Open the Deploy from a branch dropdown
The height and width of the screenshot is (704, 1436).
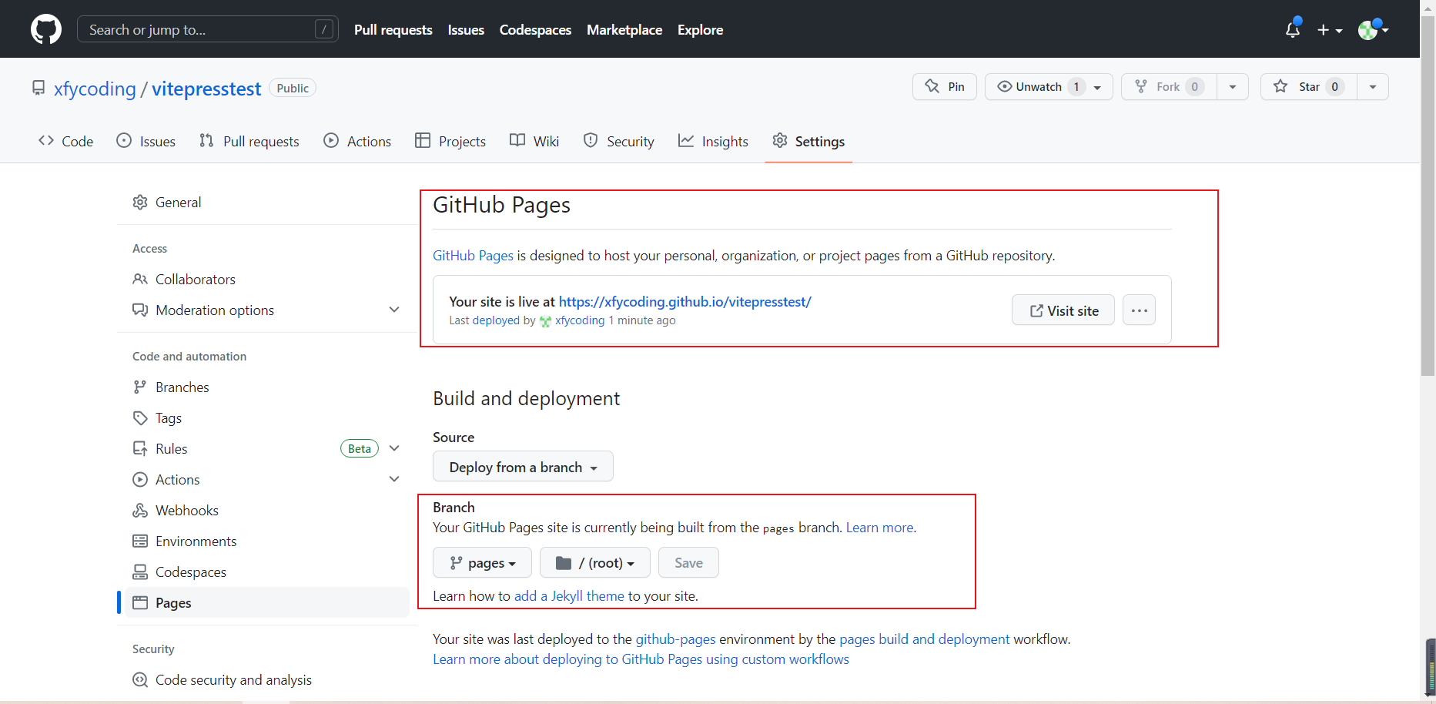(x=523, y=467)
